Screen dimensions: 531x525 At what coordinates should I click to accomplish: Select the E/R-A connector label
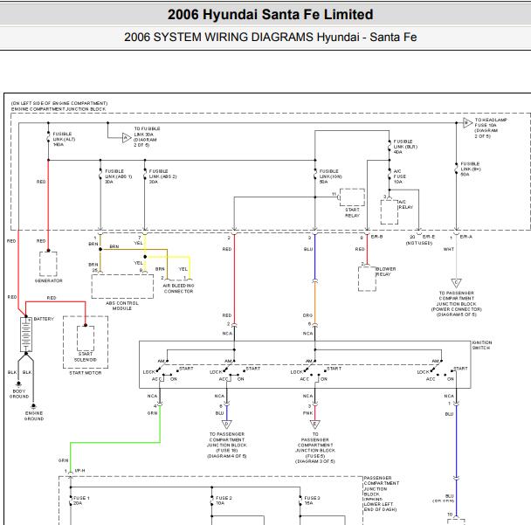tap(465, 237)
